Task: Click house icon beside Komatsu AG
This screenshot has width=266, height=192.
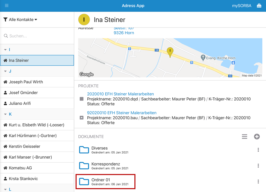Action: (5, 168)
